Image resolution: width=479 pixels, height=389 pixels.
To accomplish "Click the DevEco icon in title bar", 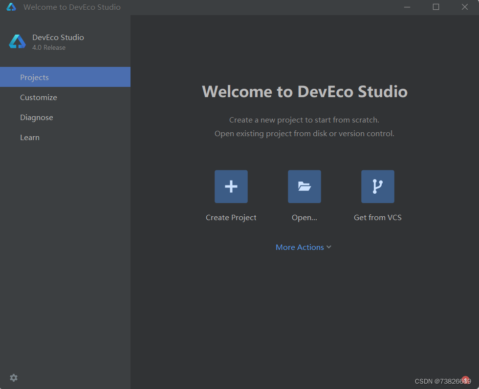I will click(x=11, y=7).
